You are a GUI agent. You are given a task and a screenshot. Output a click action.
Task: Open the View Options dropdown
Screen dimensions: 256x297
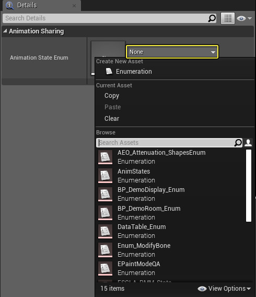(x=225, y=289)
